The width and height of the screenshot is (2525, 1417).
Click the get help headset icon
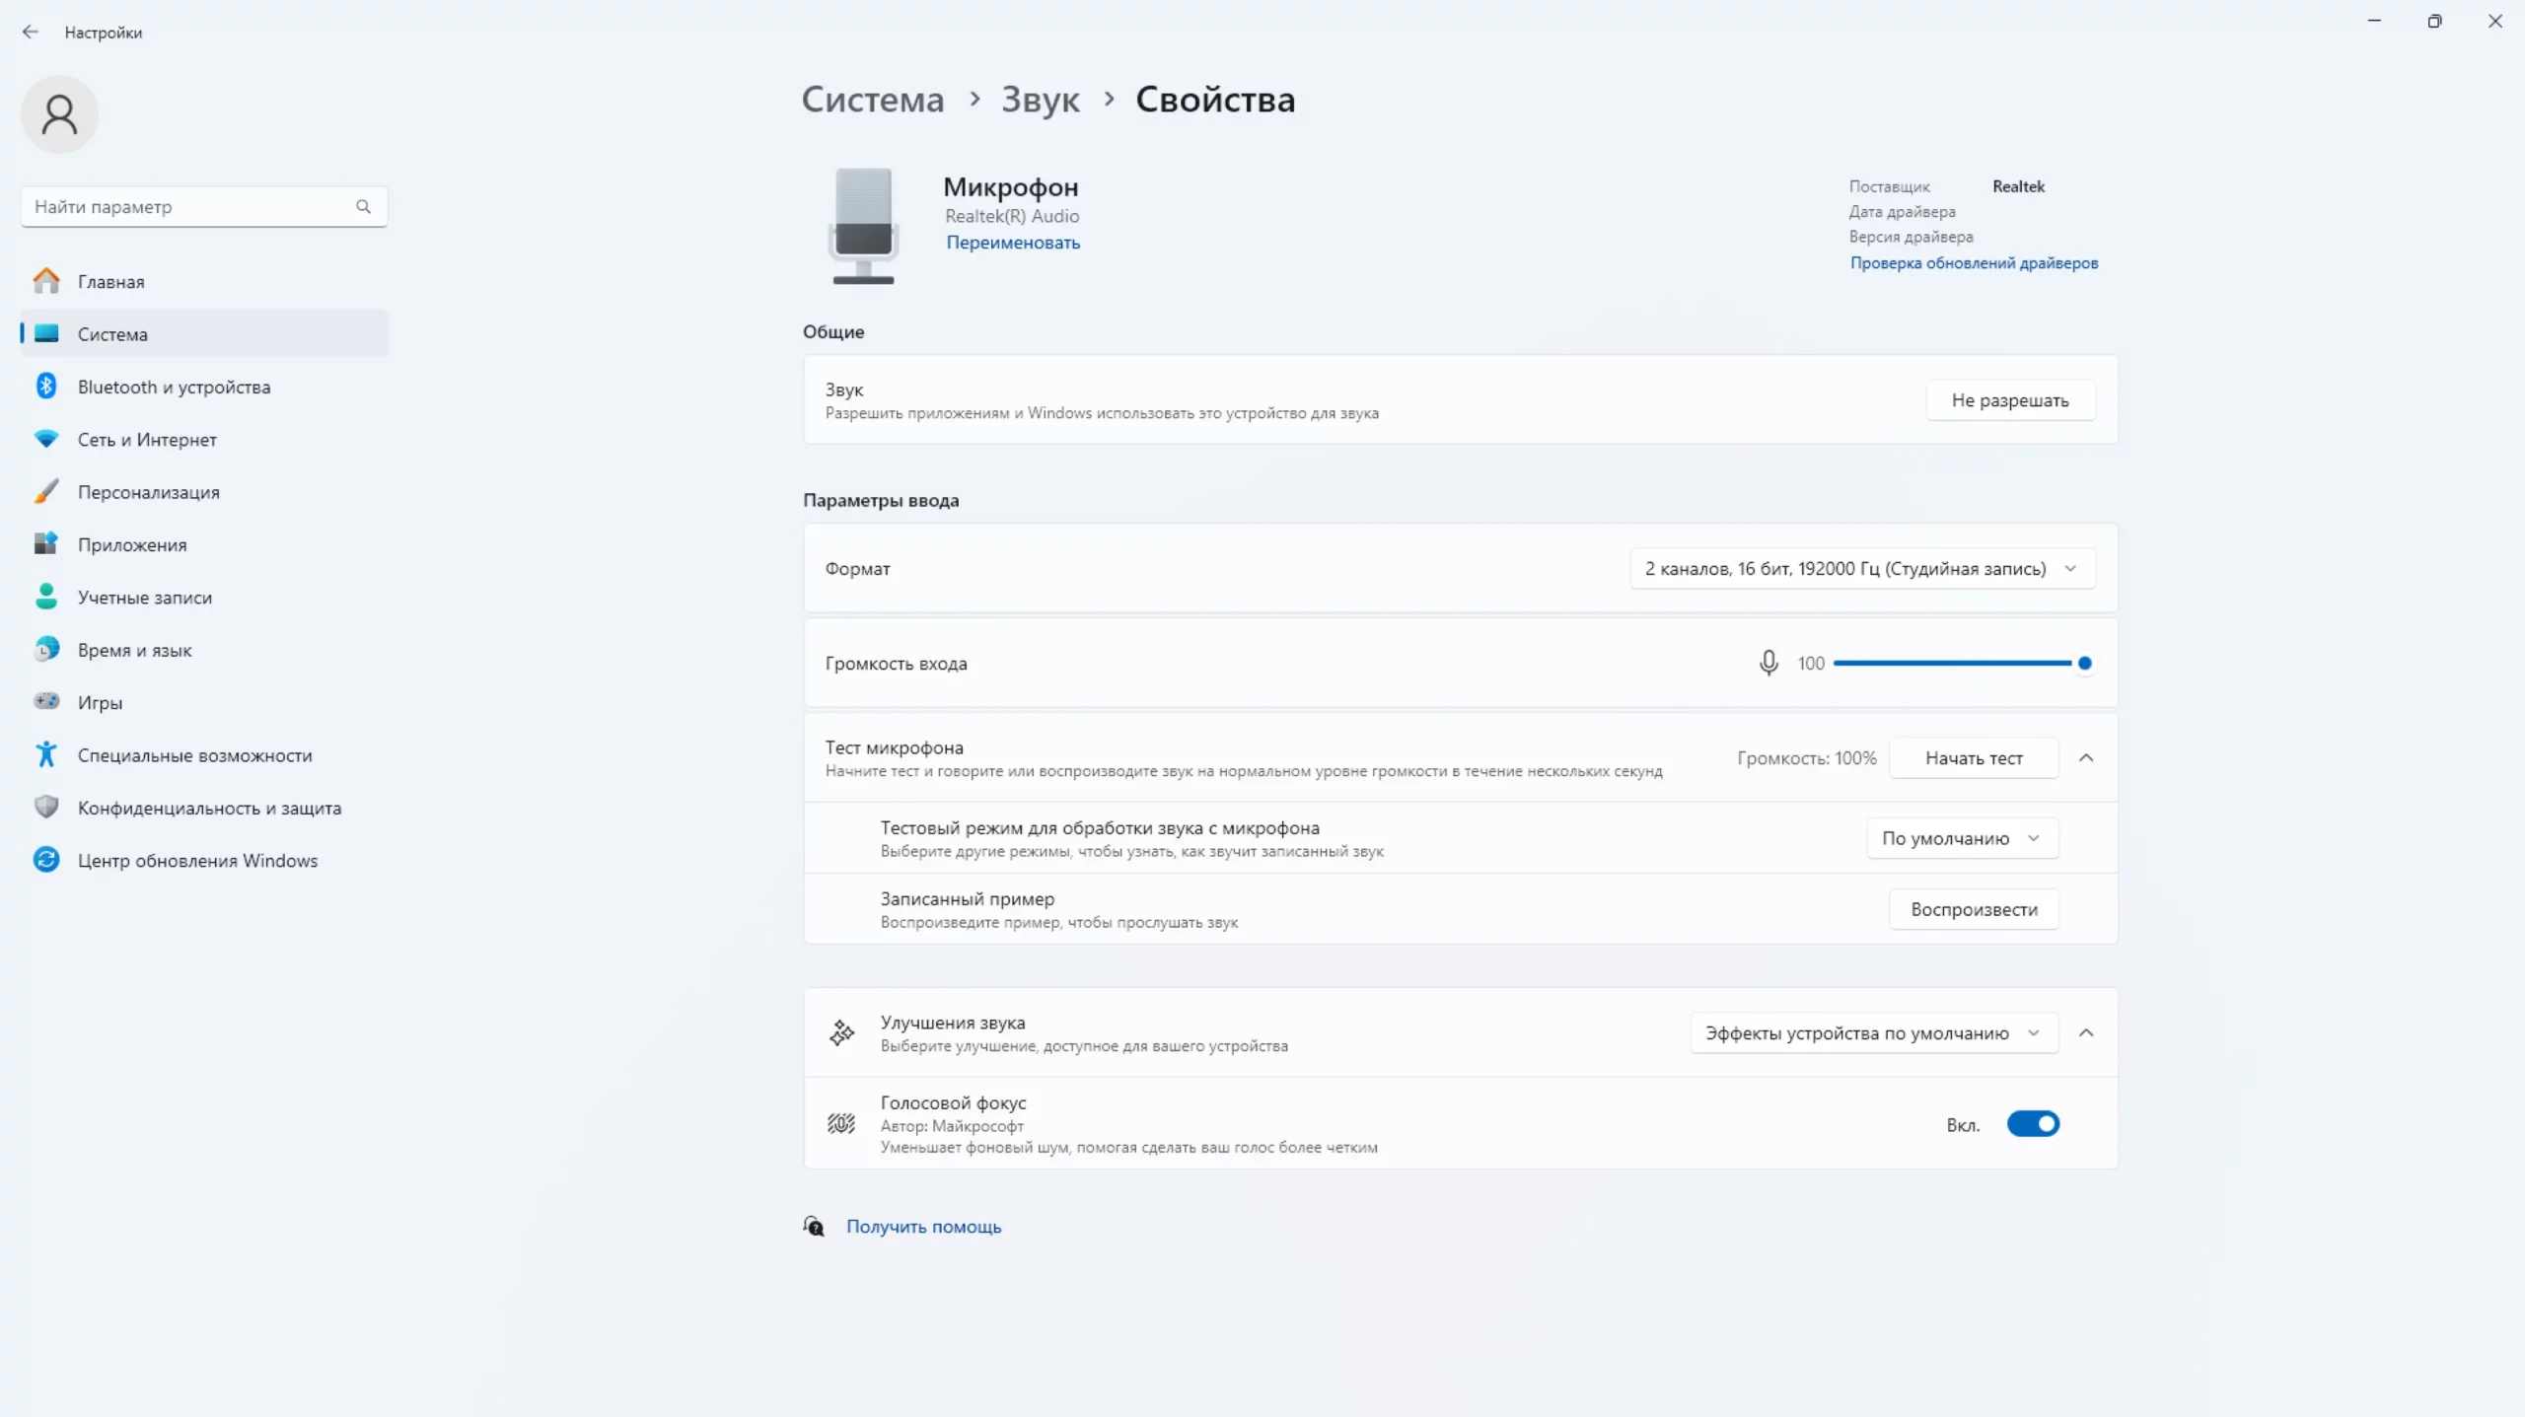point(814,1226)
